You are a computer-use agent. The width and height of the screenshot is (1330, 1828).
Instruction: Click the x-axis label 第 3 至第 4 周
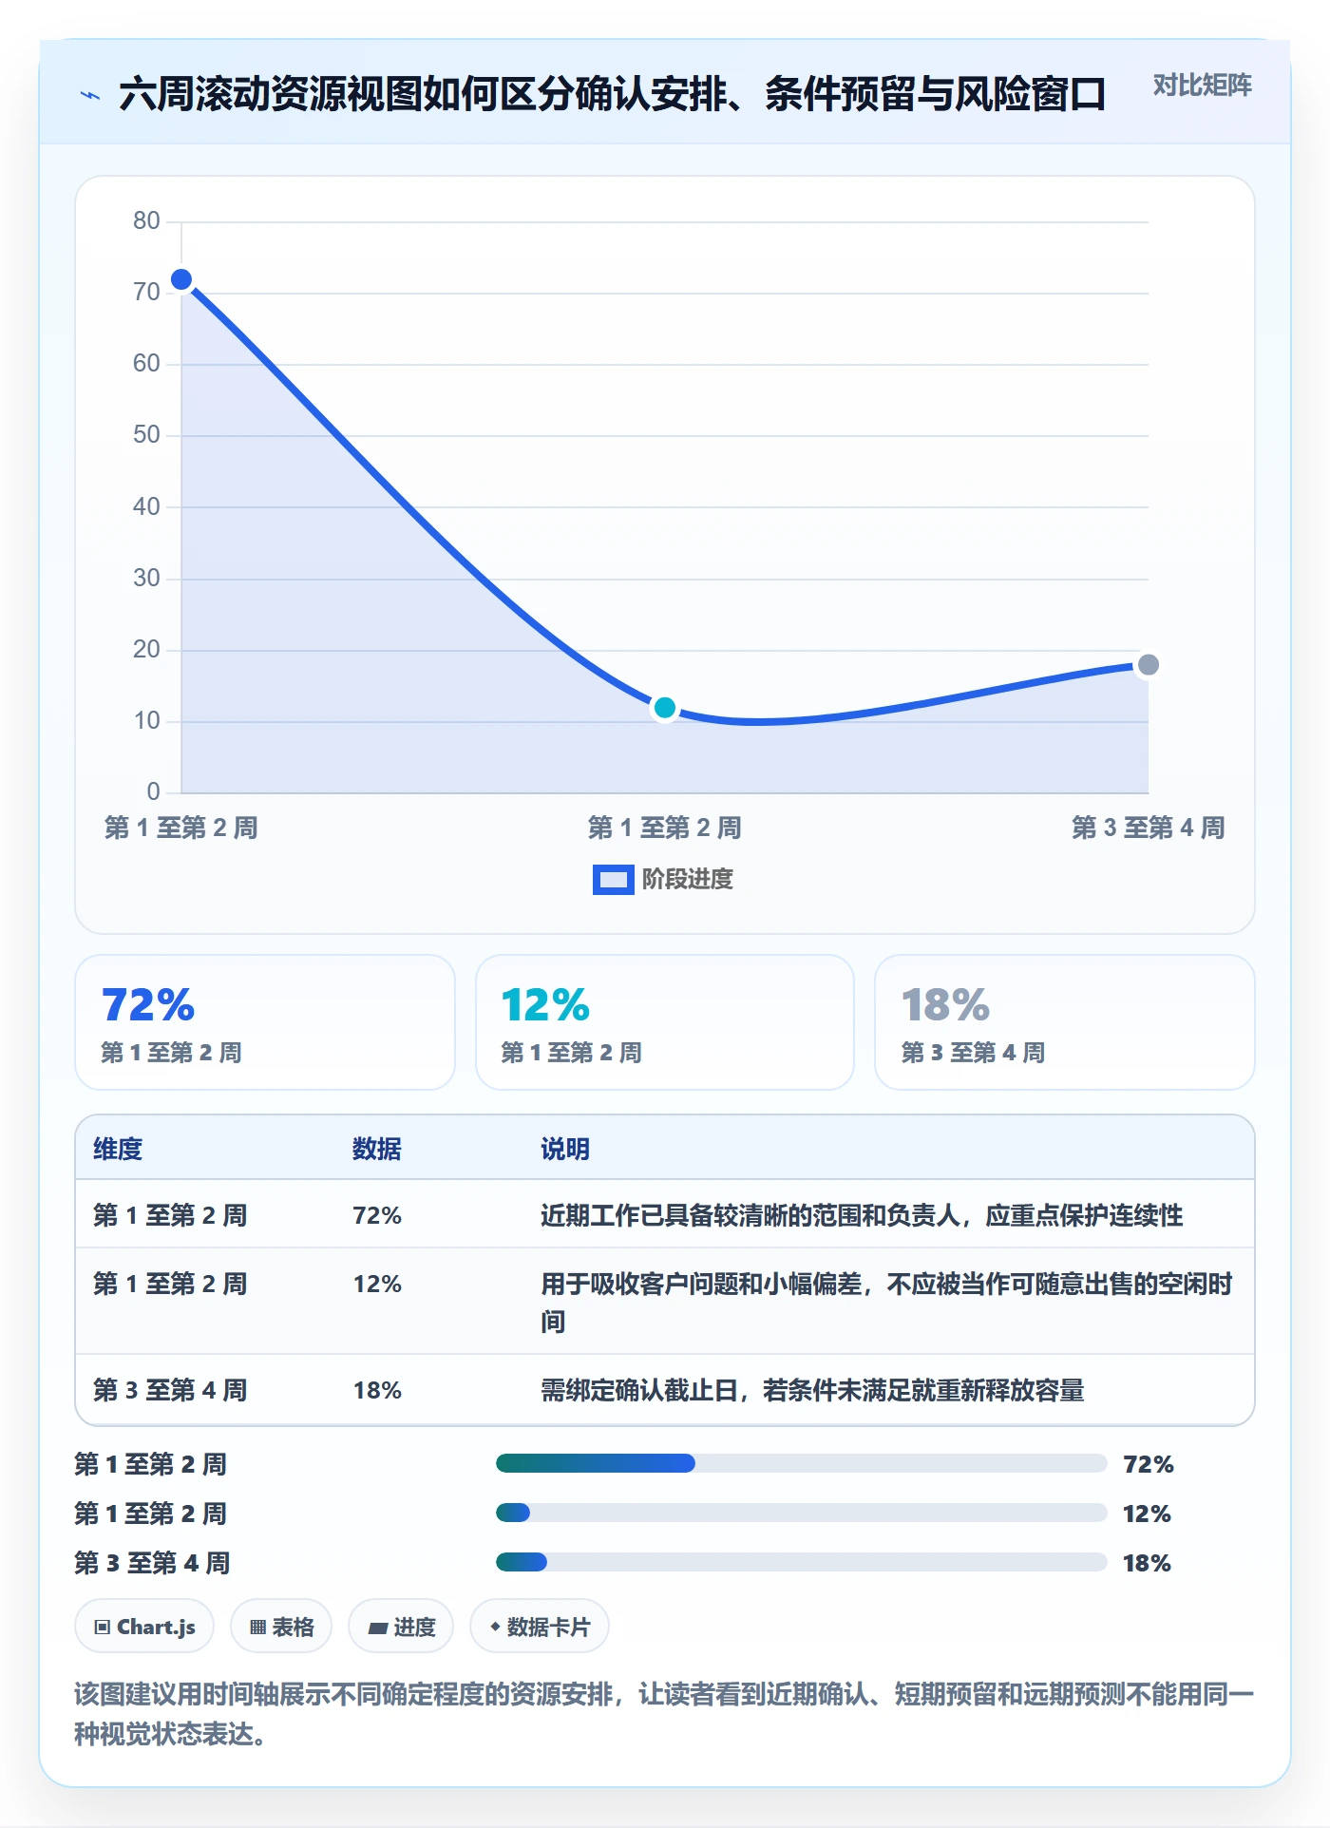(1148, 828)
